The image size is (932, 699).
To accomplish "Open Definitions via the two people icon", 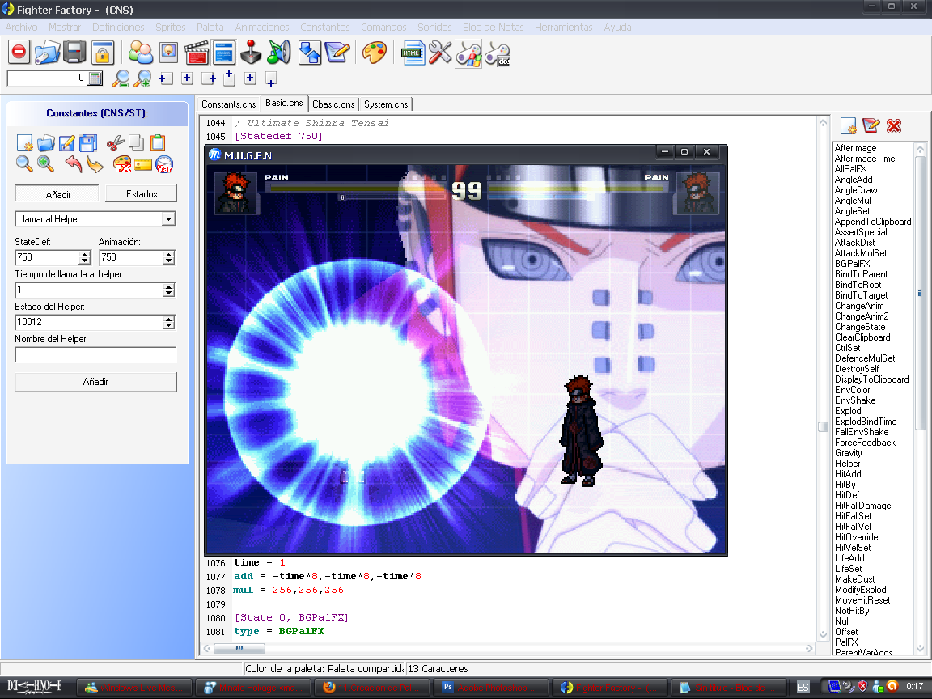I will 141,53.
